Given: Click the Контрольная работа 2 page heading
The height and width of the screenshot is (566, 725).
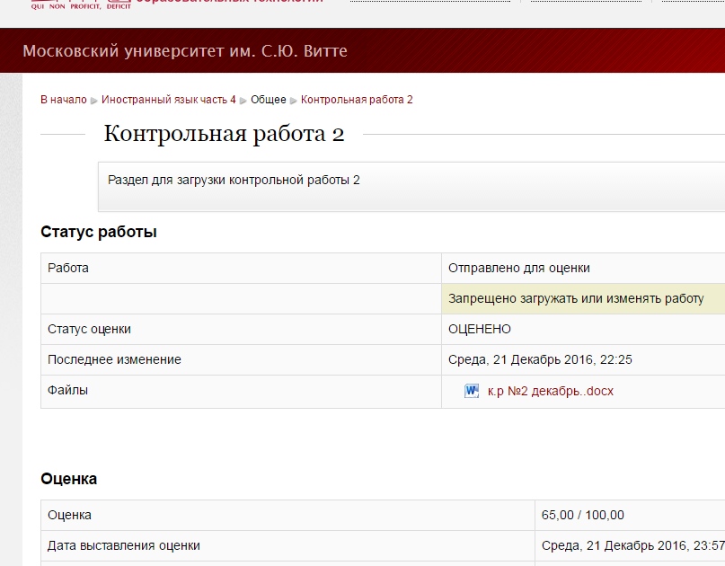Looking at the screenshot, I should pyautogui.click(x=224, y=134).
